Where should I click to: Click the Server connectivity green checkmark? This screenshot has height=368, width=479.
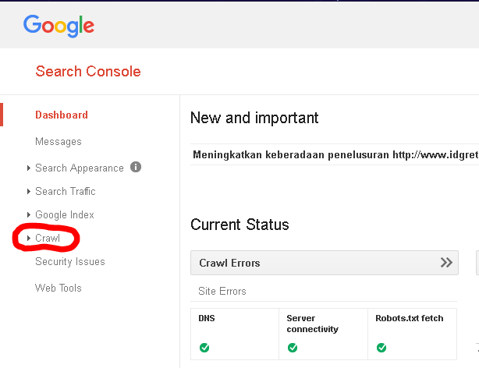click(293, 348)
